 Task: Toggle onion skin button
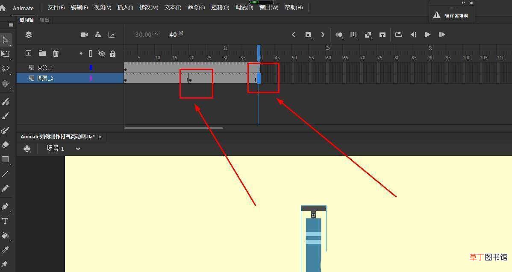339,35
